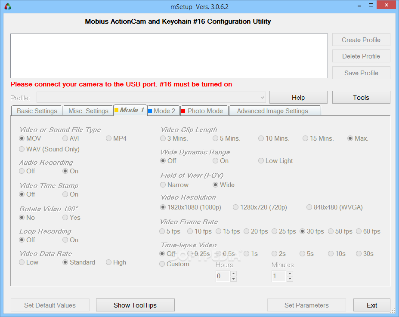
Task: Set clip length to 10 Mins.
Action: (x=274, y=138)
